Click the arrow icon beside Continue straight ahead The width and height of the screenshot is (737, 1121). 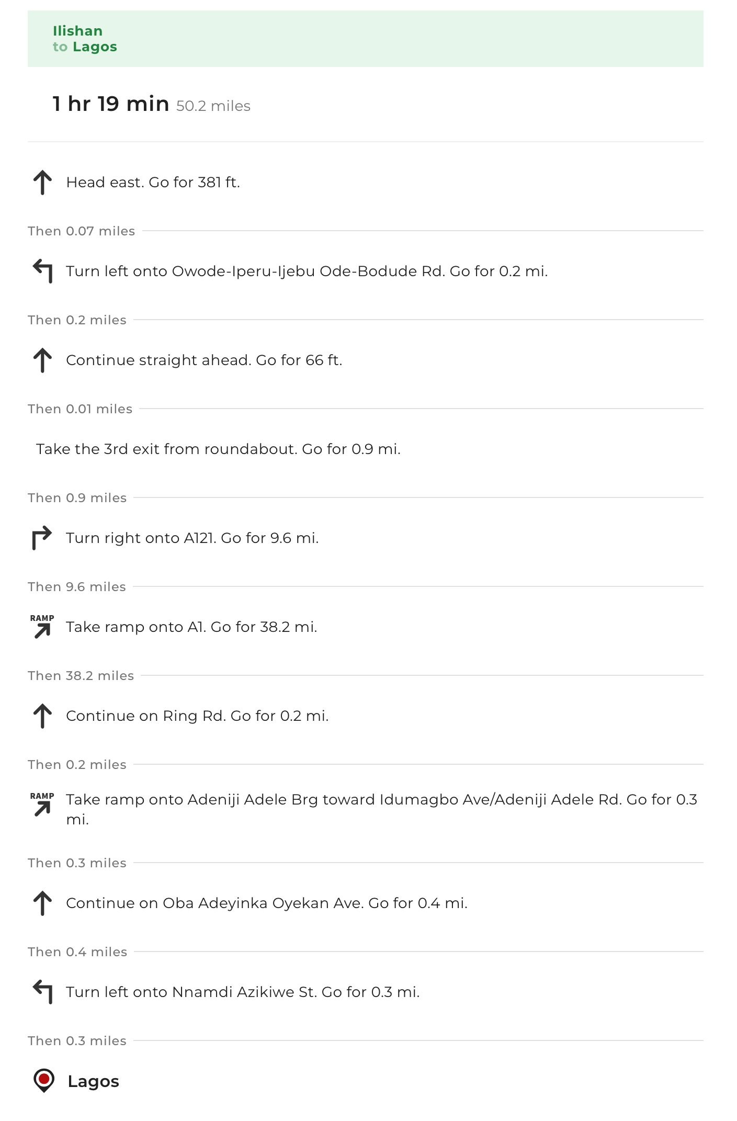point(42,360)
